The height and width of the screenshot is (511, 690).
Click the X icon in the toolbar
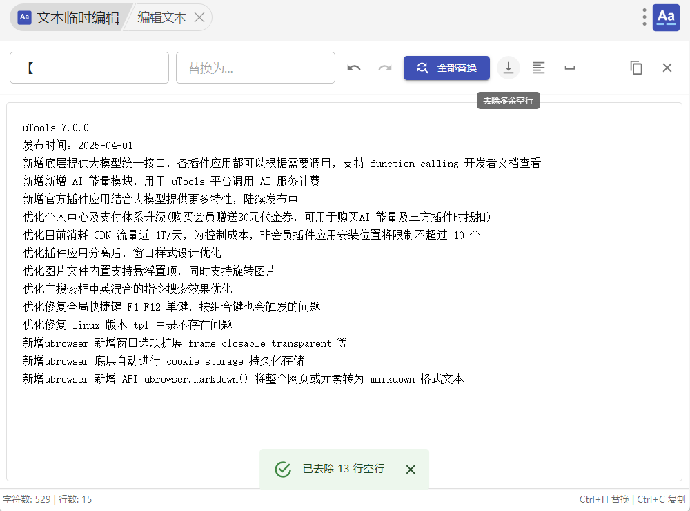[667, 68]
